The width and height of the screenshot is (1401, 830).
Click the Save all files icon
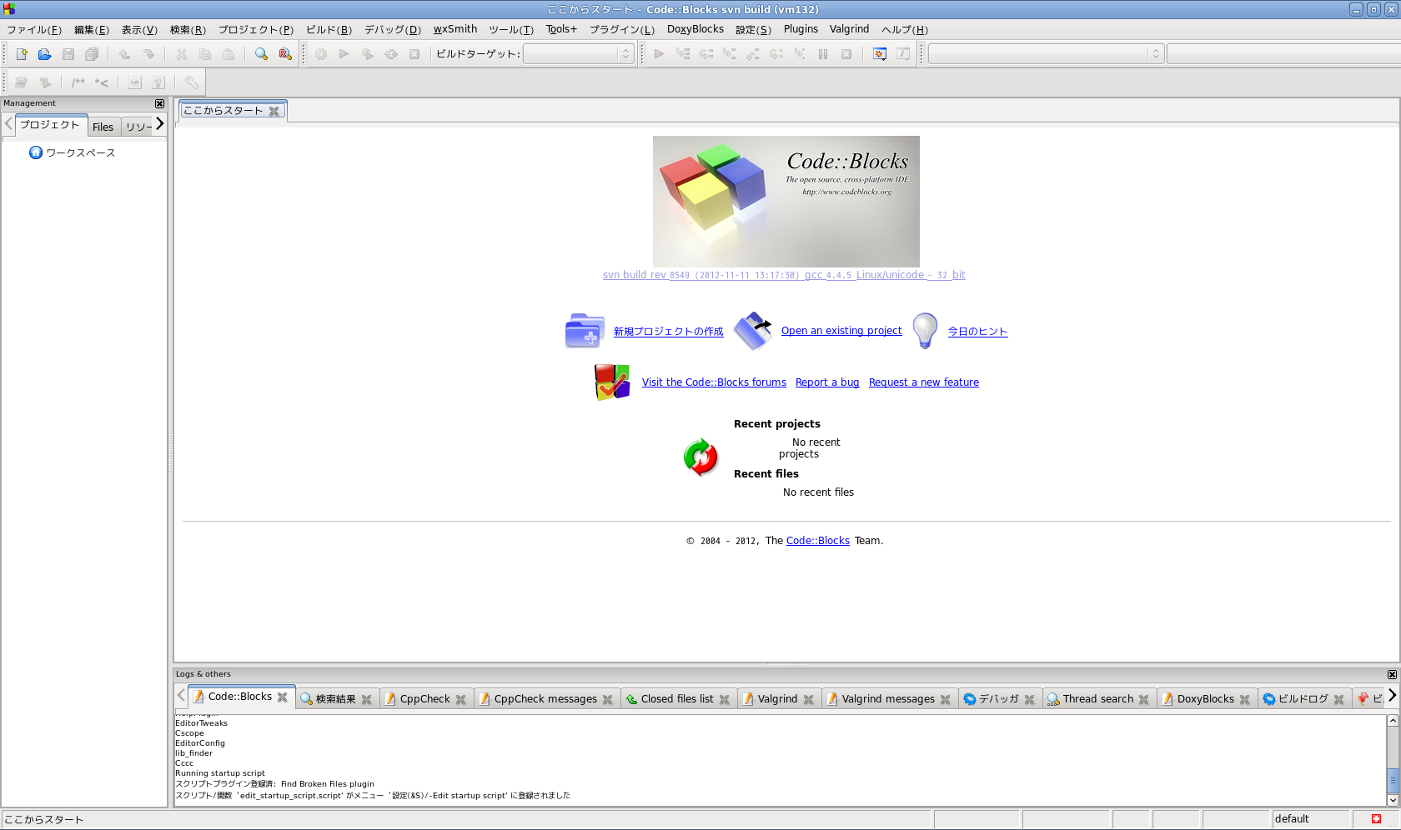pos(92,54)
